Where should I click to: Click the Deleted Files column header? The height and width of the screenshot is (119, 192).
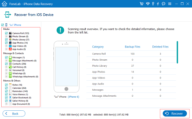tap(160, 47)
